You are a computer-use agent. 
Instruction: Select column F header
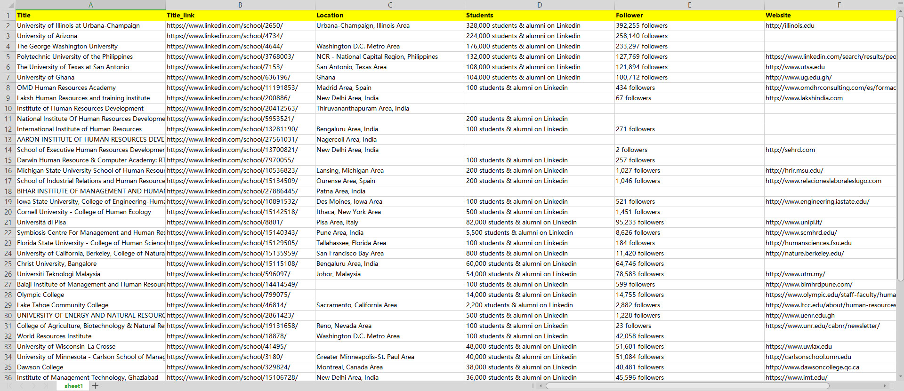click(x=831, y=5)
